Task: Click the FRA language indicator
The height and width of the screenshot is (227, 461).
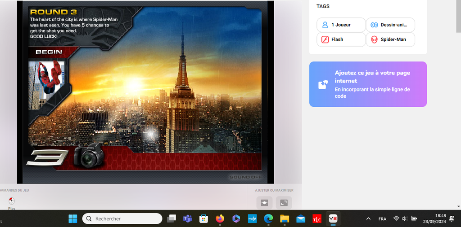Action: (x=382, y=219)
